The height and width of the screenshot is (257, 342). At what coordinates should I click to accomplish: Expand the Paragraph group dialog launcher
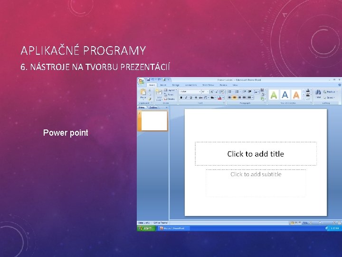(x=265, y=103)
